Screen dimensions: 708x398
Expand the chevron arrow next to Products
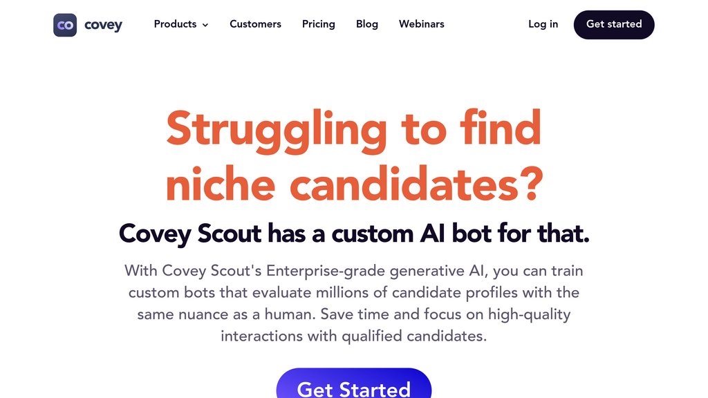pyautogui.click(x=205, y=25)
